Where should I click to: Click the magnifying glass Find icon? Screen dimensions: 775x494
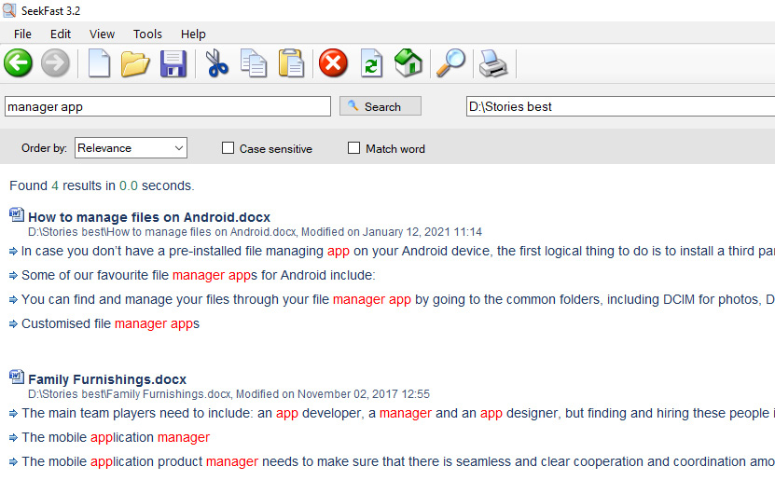(x=450, y=62)
